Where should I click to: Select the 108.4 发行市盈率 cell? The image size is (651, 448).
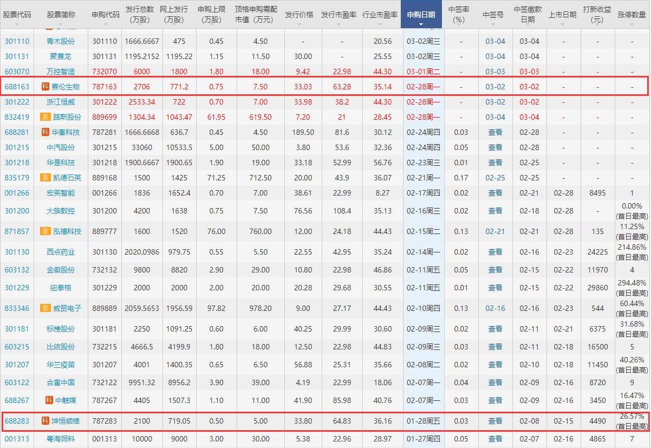click(x=342, y=211)
